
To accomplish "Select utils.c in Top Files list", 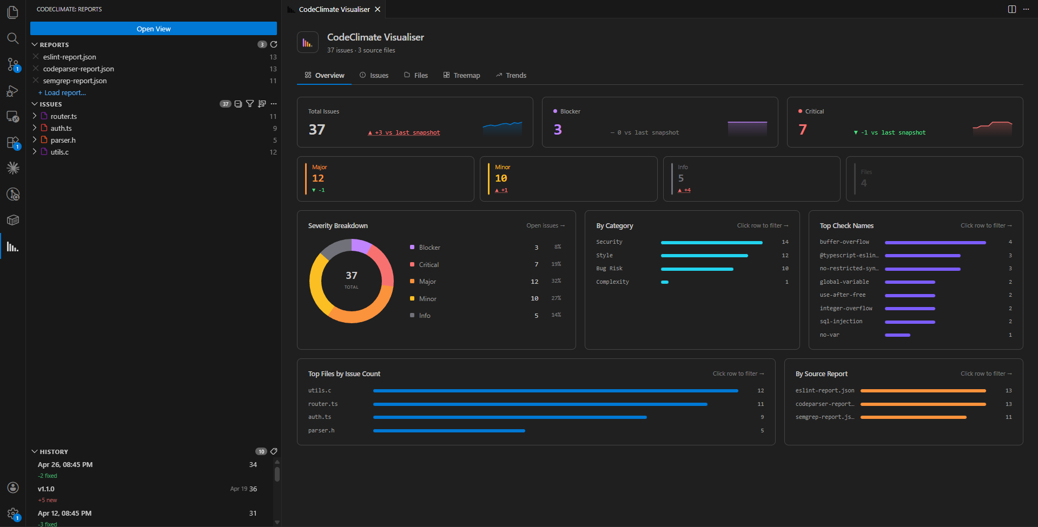I will pos(536,390).
